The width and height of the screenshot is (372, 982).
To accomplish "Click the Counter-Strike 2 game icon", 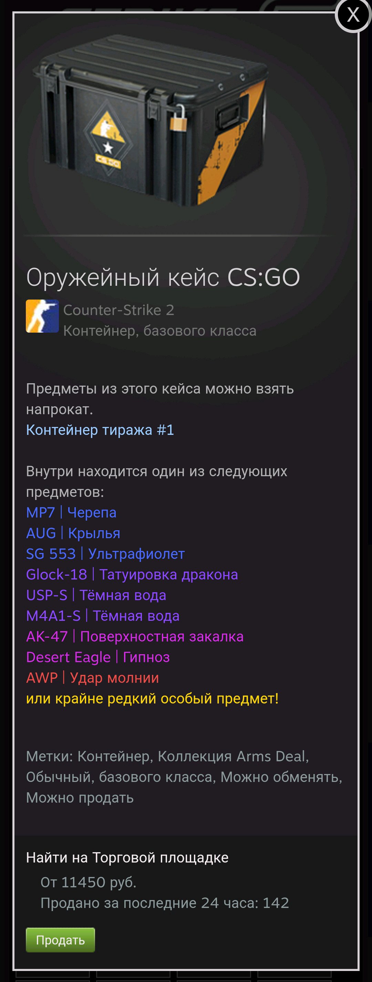I will 42,316.
